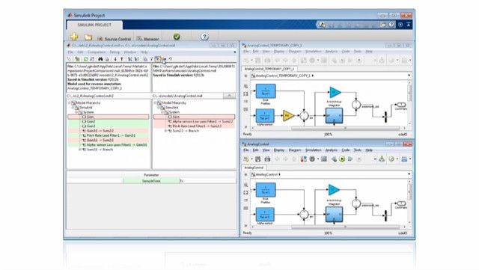Viewport: 479px width, 270px height.
Task: Click the Manager button in toolstrip
Action: [147, 39]
